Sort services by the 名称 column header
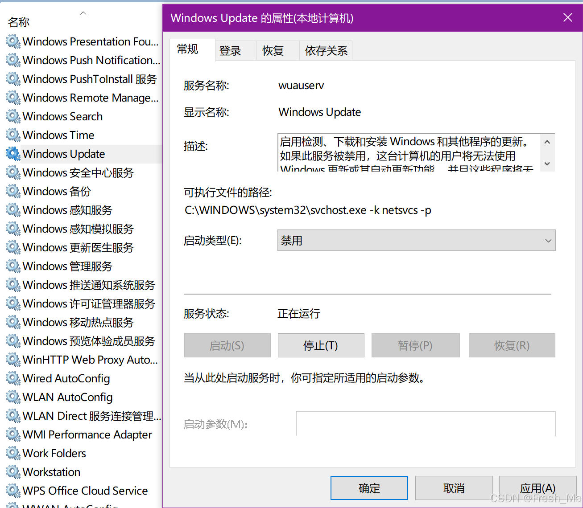583x508 pixels. tap(19, 22)
